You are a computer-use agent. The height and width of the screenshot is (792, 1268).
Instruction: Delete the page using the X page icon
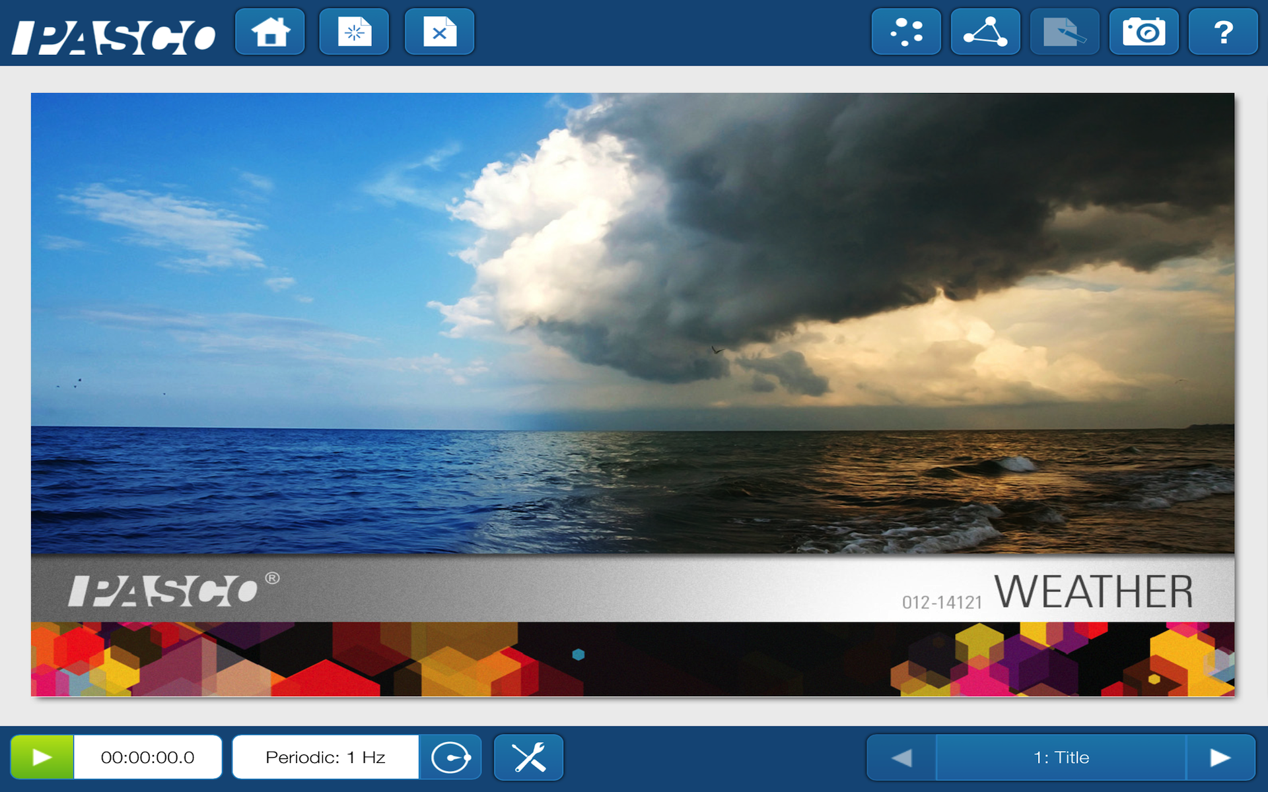click(439, 32)
